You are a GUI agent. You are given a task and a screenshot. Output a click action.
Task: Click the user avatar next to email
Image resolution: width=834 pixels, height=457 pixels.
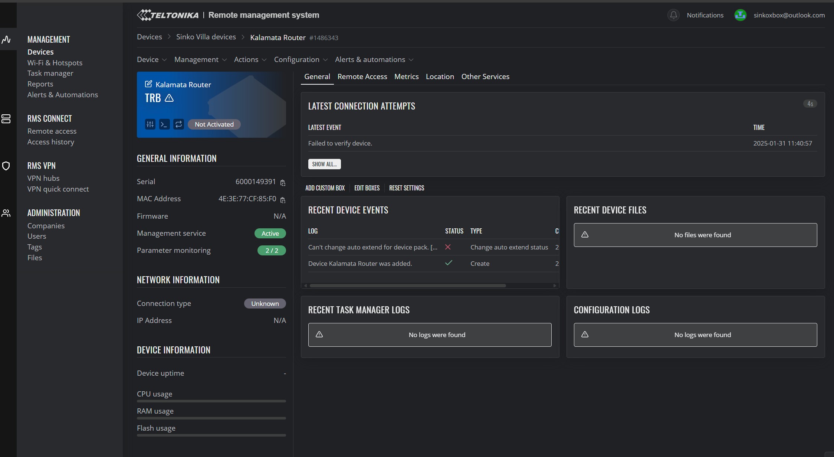[740, 15]
